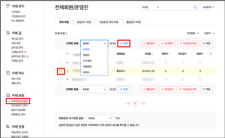Viewport: 225px width, 138px height.
Task: Uncheck the 활동중지 member checkbox
Action: pyautogui.click(x=61, y=71)
